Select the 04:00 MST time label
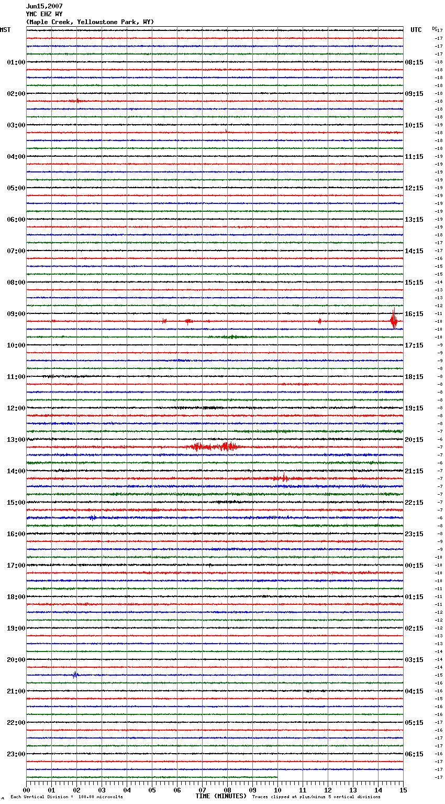Screen dimensions: 445x804 16,157
